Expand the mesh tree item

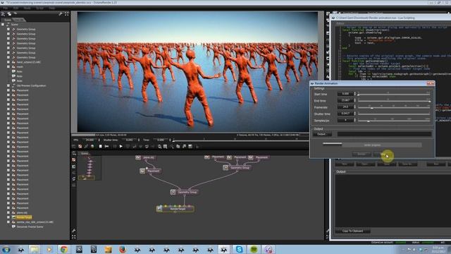coord(8,66)
